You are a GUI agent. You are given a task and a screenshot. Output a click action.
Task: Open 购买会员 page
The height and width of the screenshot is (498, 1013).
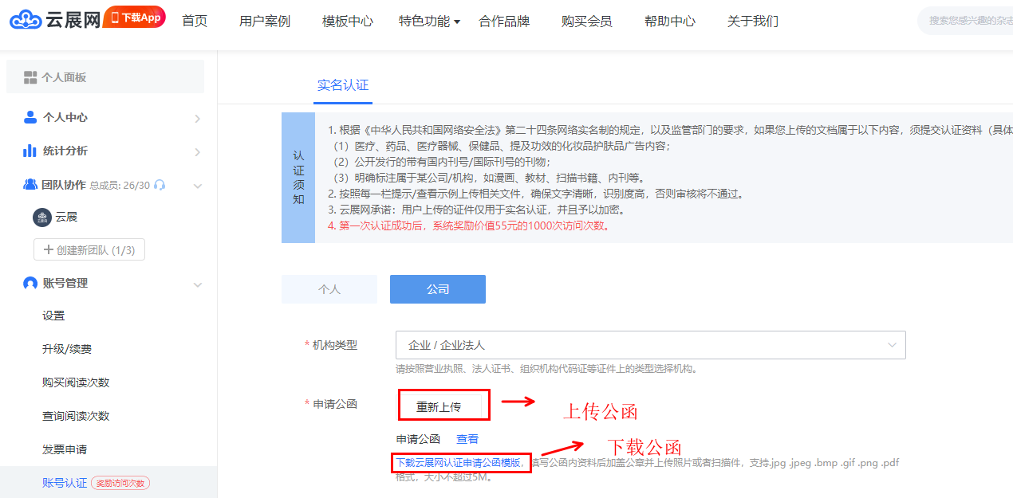click(587, 22)
